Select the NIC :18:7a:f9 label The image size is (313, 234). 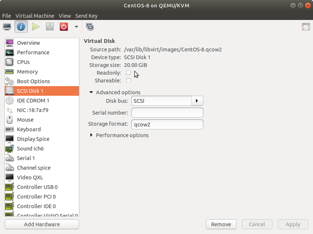[x=32, y=110]
